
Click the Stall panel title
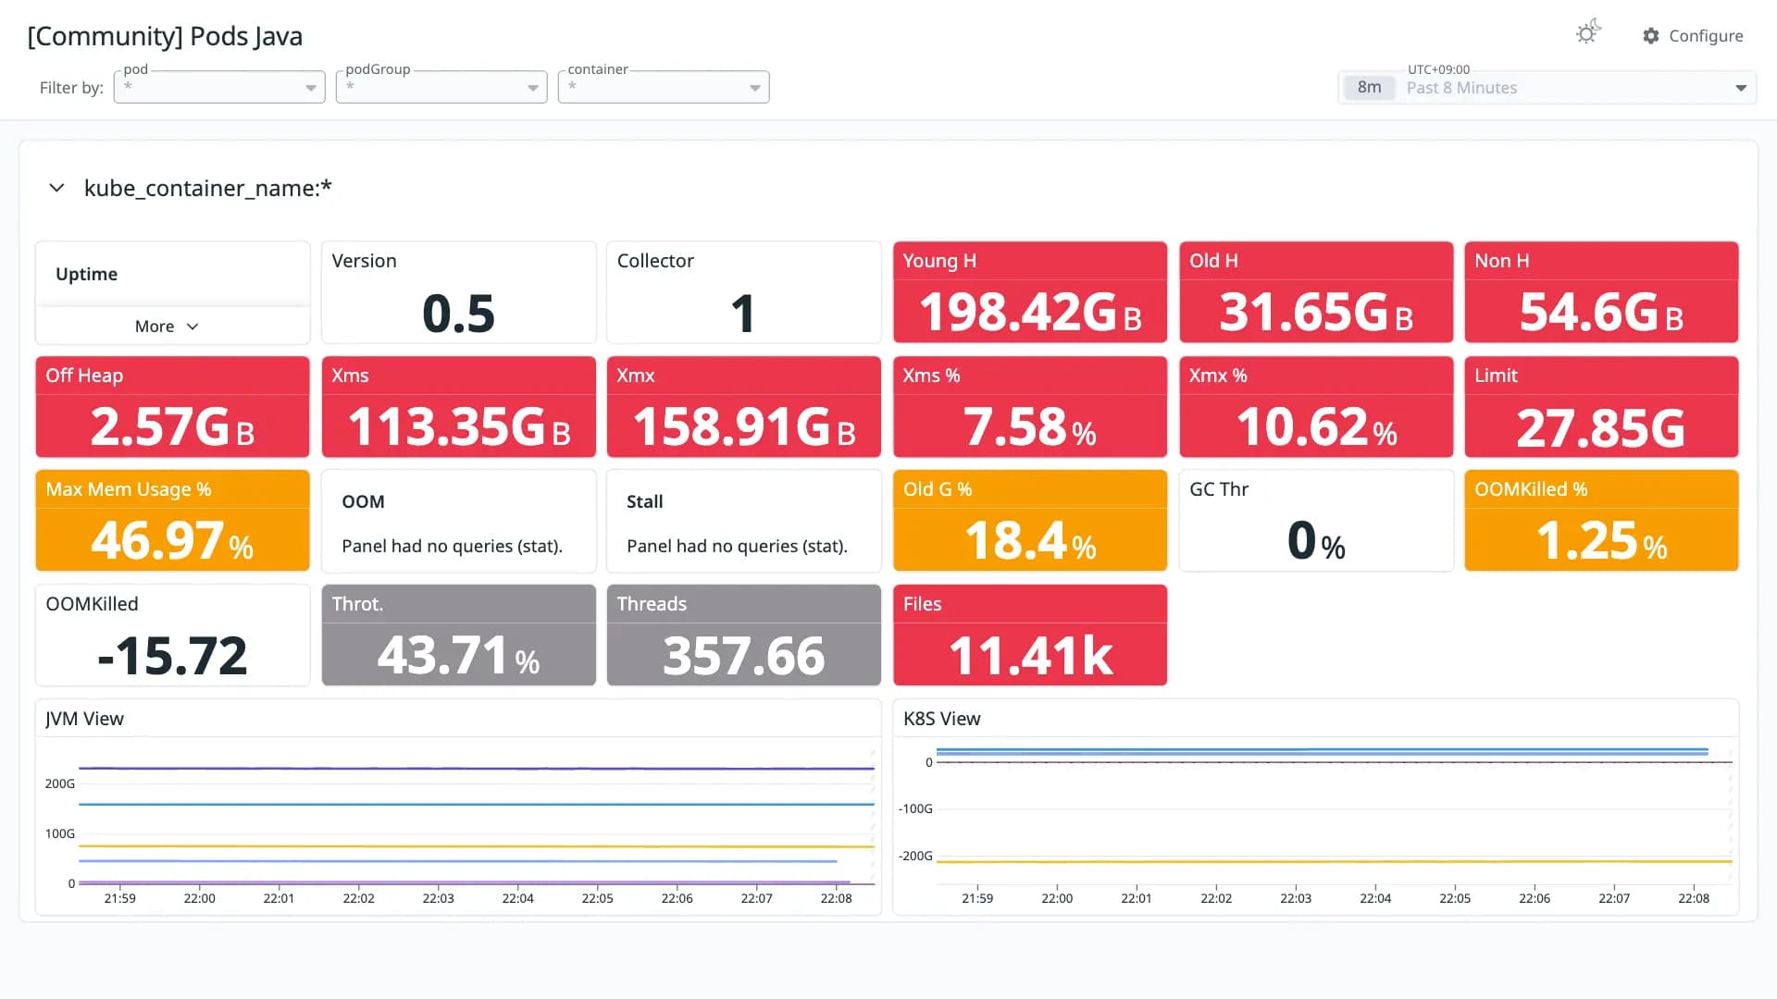click(x=644, y=501)
